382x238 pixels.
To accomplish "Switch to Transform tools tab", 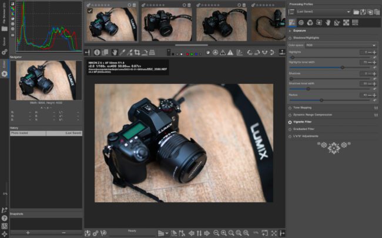I will [x=337, y=23].
